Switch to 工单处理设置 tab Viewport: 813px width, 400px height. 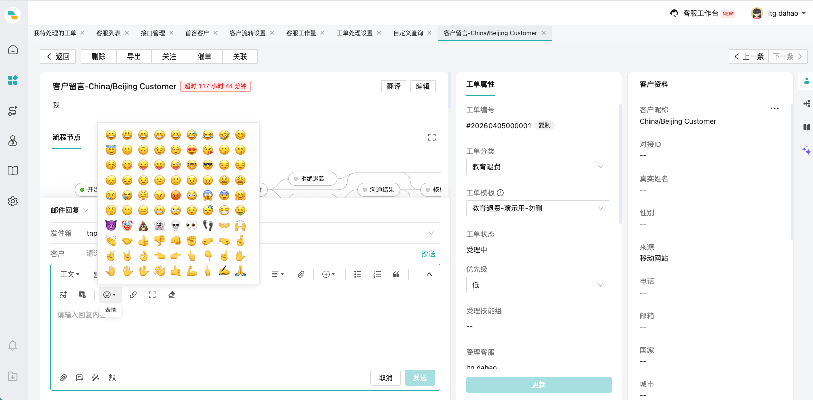pos(355,33)
